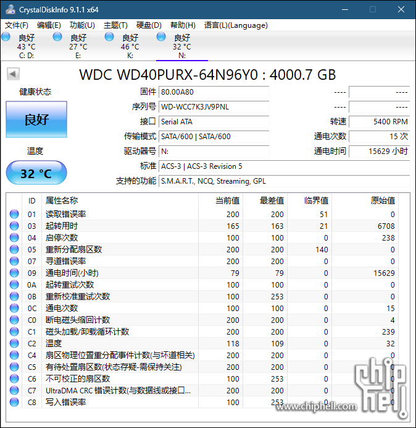Switch to the 27 °C E: disk tab
Viewport: 416px width, 428px height.
point(78,46)
